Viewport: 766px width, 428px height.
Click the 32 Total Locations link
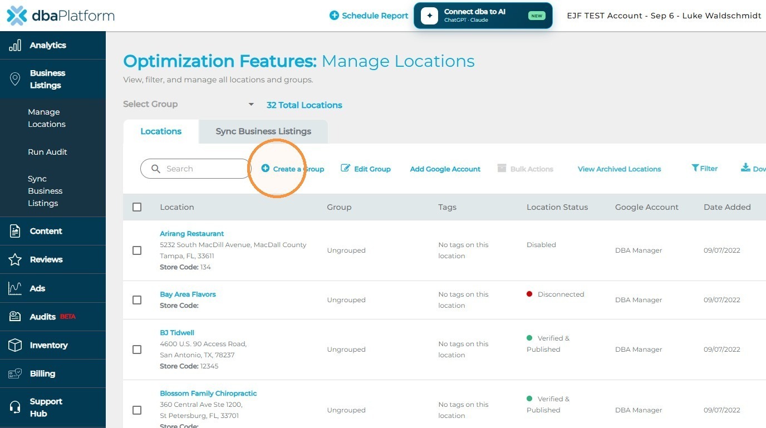pos(305,105)
